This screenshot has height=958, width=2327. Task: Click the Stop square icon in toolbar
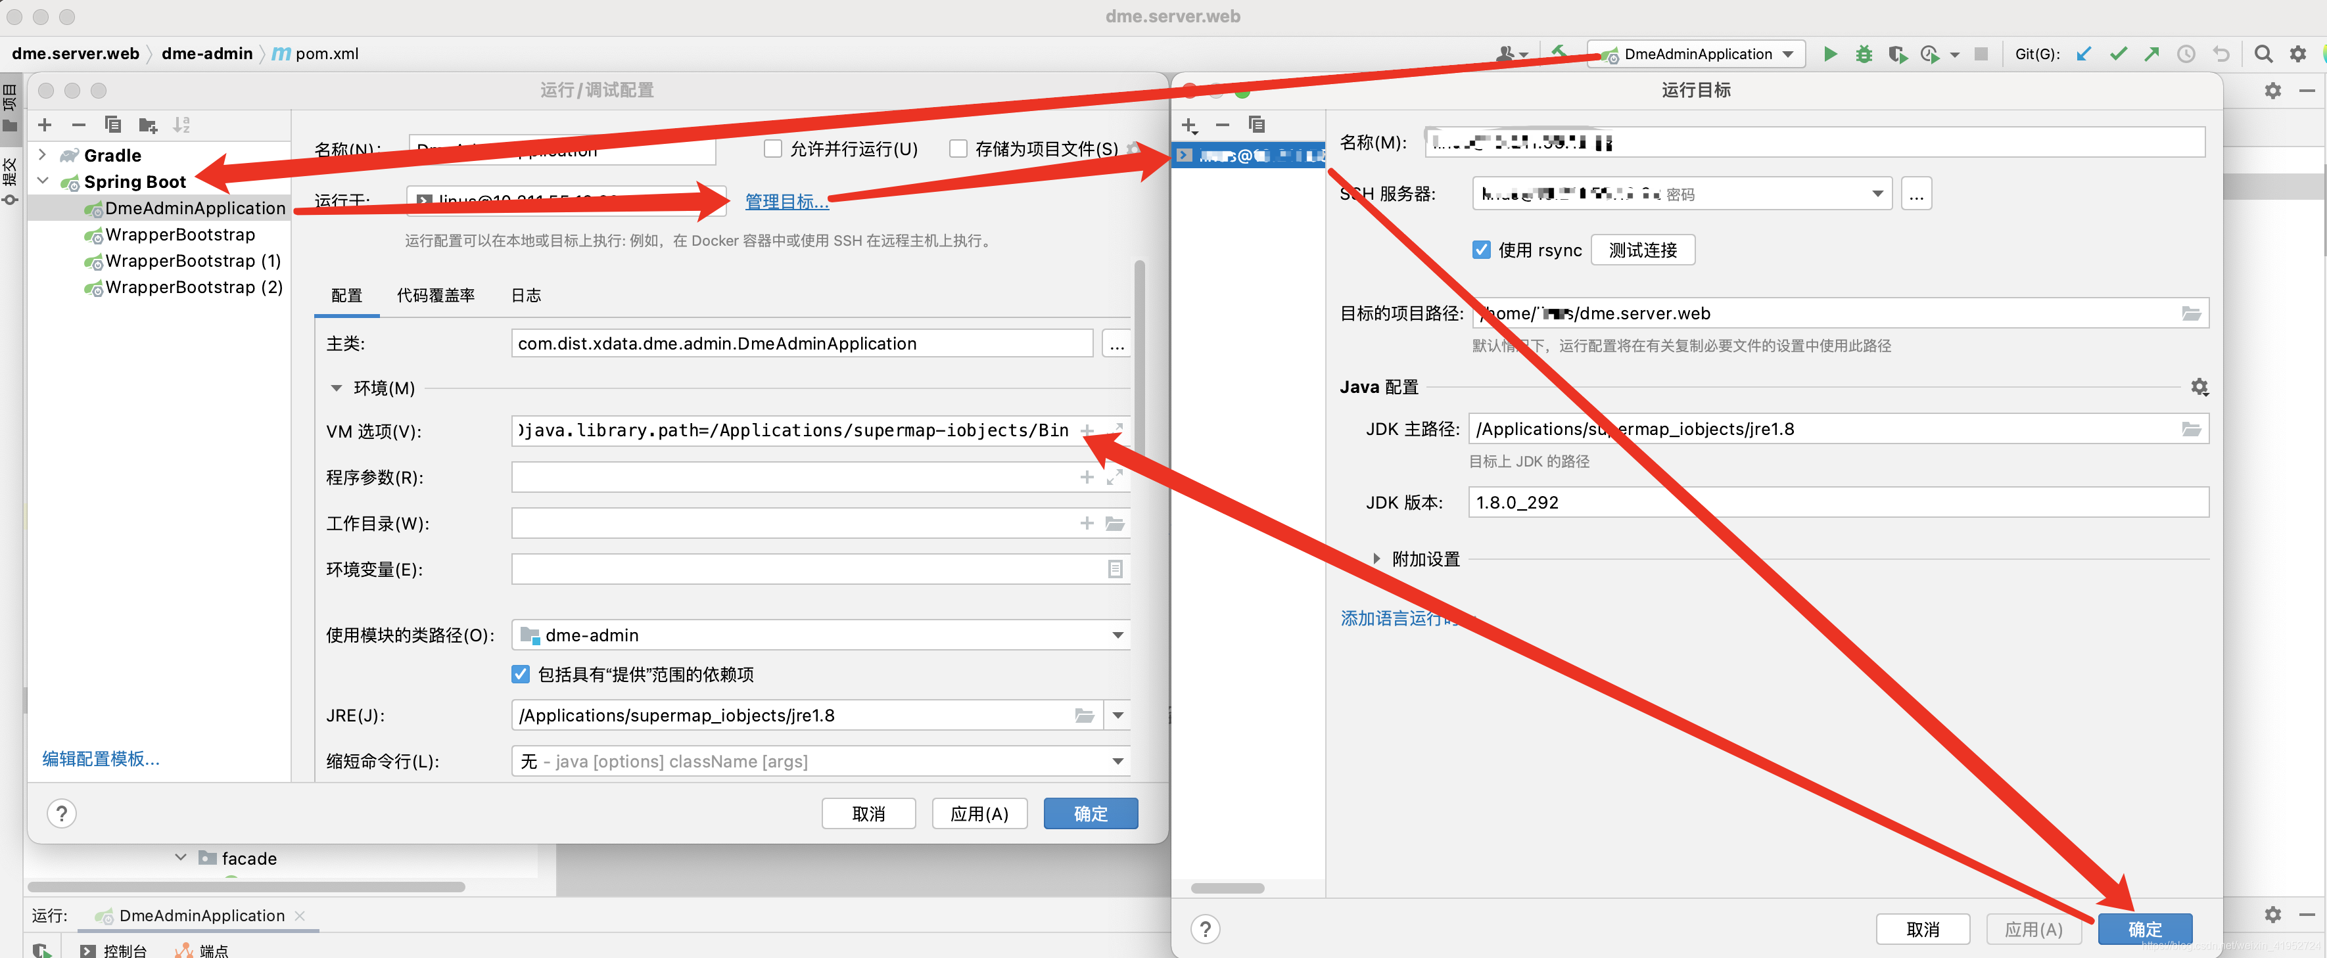click(1981, 54)
